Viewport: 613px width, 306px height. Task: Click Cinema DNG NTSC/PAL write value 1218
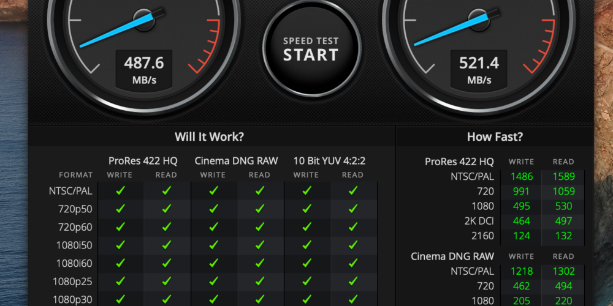tap(522, 271)
